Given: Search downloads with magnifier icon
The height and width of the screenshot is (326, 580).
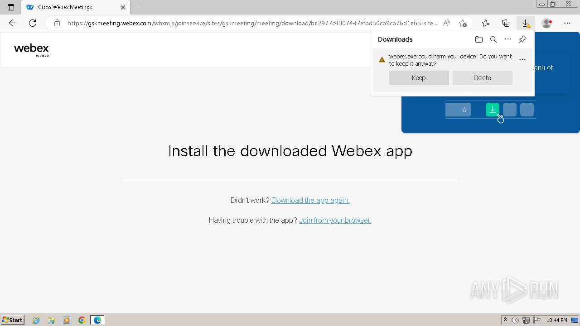Looking at the screenshot, I should click(493, 39).
